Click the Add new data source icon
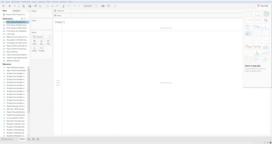This screenshot has height=144, width=272. (x=23, y=6)
